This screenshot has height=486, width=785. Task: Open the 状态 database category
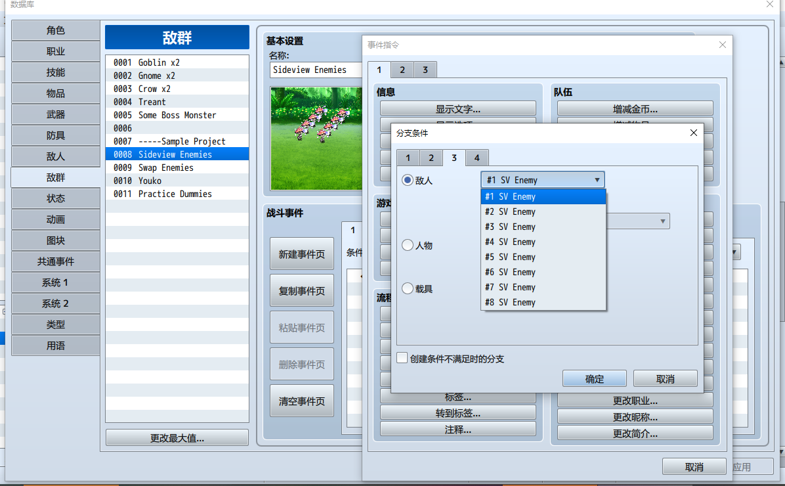pos(56,198)
